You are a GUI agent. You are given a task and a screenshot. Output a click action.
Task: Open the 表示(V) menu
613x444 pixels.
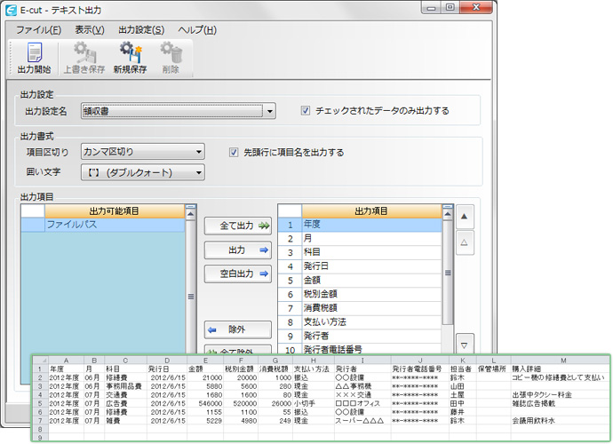(90, 30)
